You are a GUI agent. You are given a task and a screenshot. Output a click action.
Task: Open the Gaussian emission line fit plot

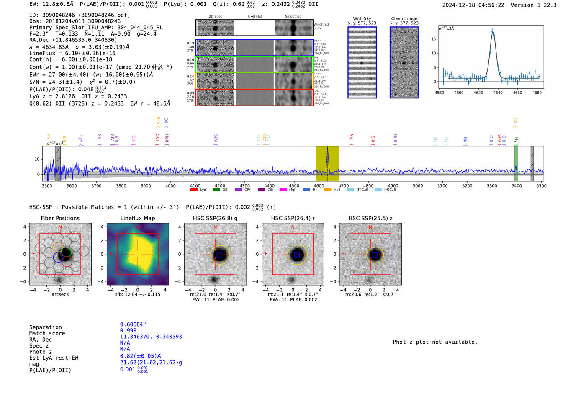pyautogui.click(x=491, y=57)
